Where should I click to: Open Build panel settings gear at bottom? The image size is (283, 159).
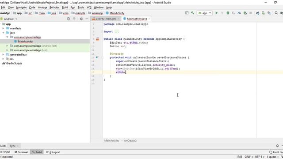[x=277, y=146]
